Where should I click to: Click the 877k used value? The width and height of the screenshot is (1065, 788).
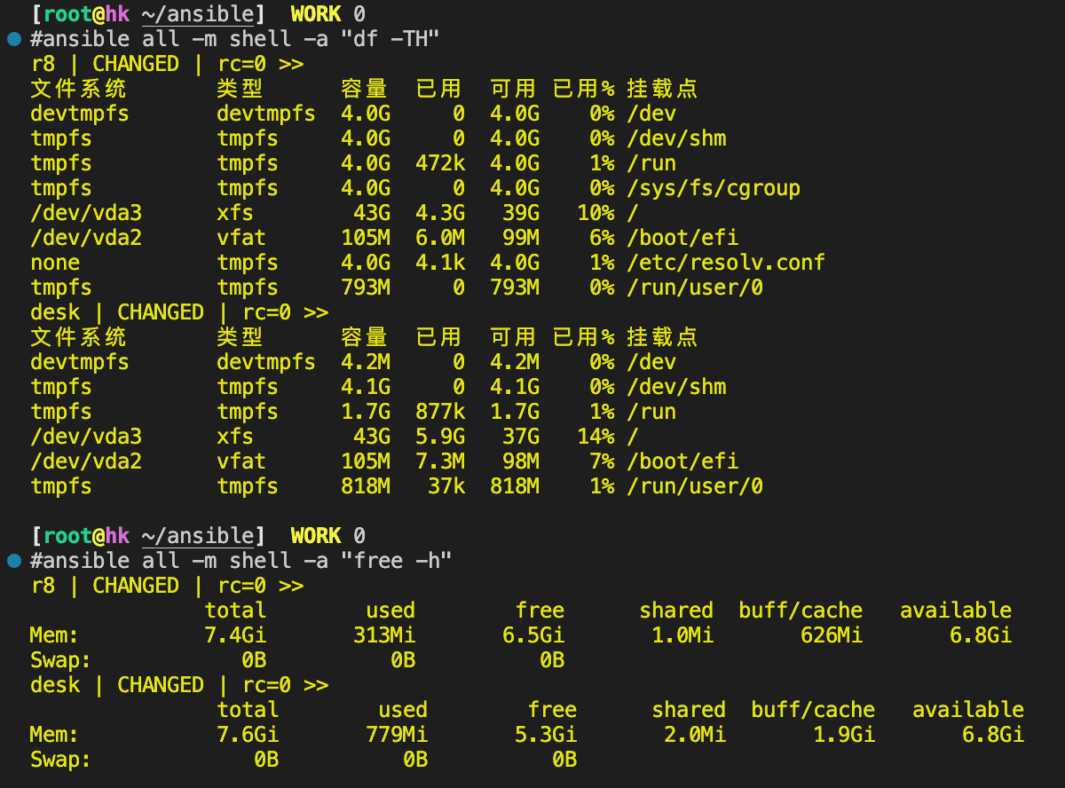coord(440,412)
